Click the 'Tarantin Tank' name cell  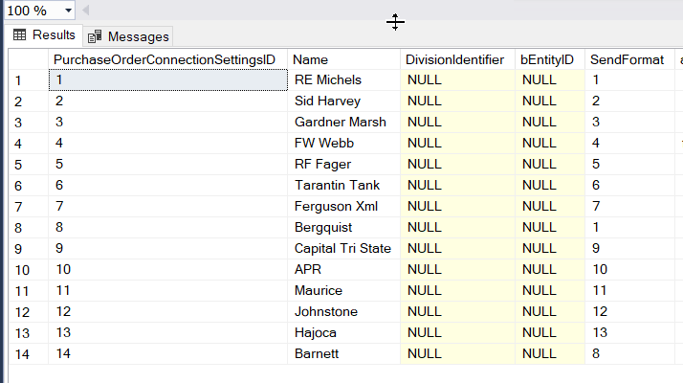(x=343, y=185)
